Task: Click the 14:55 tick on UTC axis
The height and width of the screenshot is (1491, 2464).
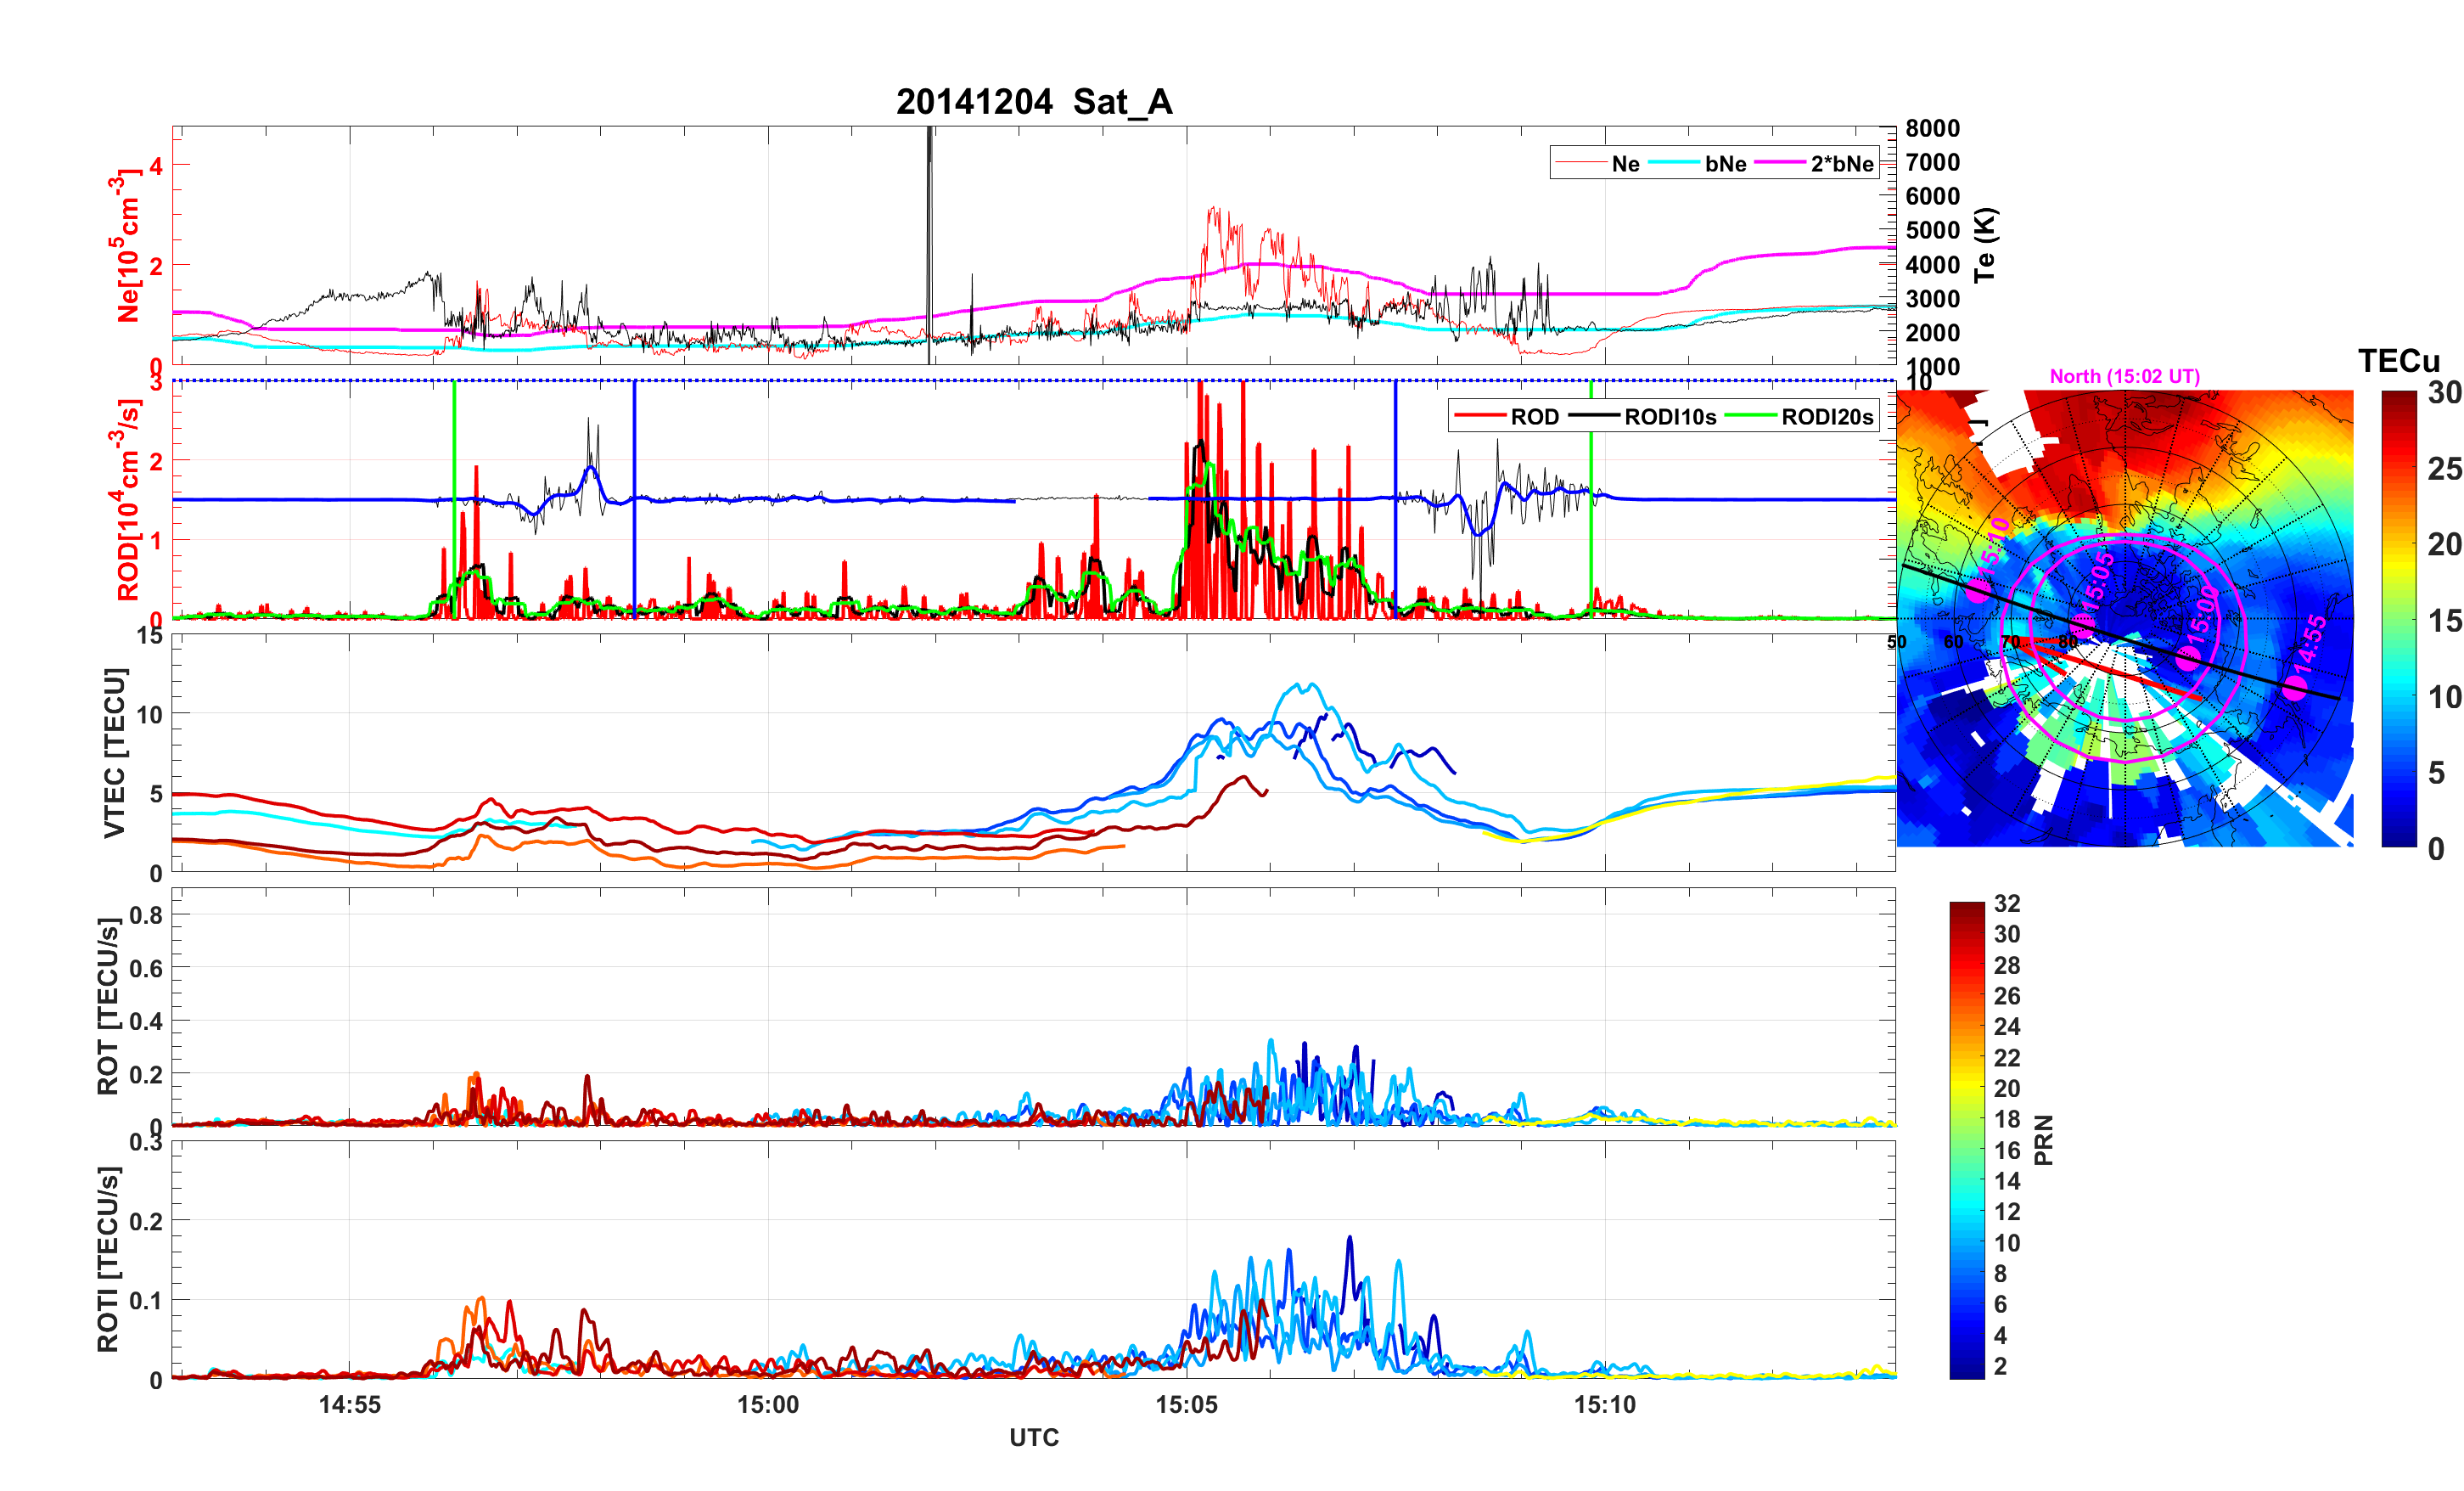Action: [x=349, y=1405]
